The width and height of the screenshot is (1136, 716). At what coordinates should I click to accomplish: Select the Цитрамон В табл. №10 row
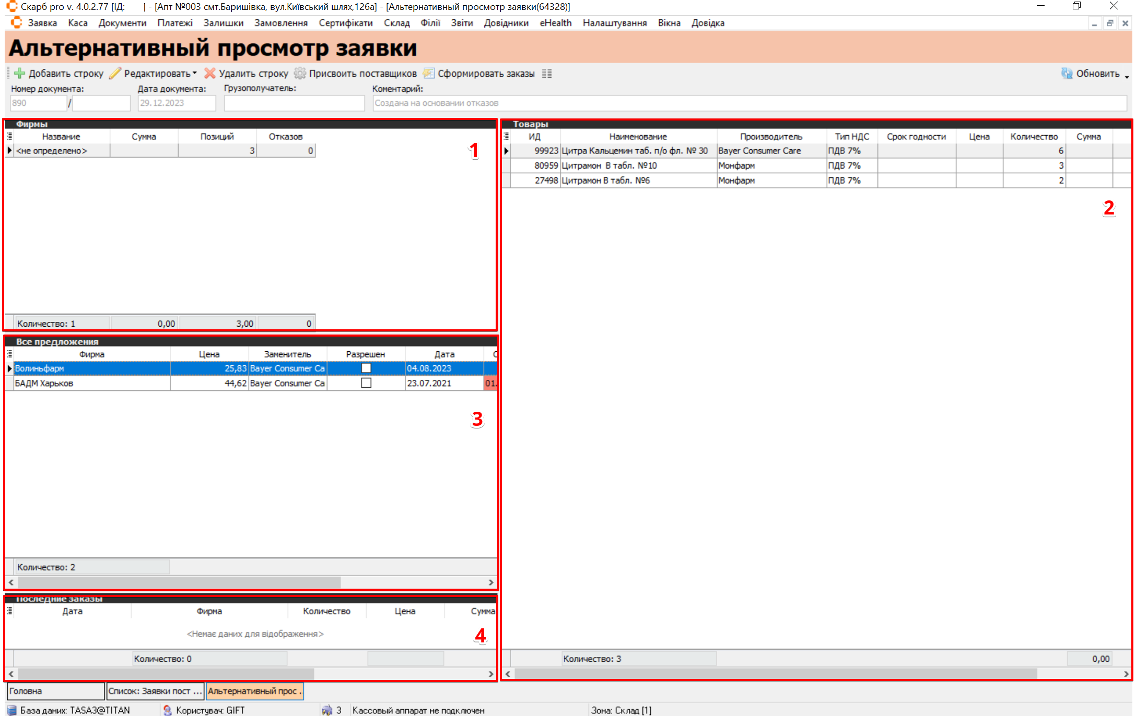(x=637, y=165)
